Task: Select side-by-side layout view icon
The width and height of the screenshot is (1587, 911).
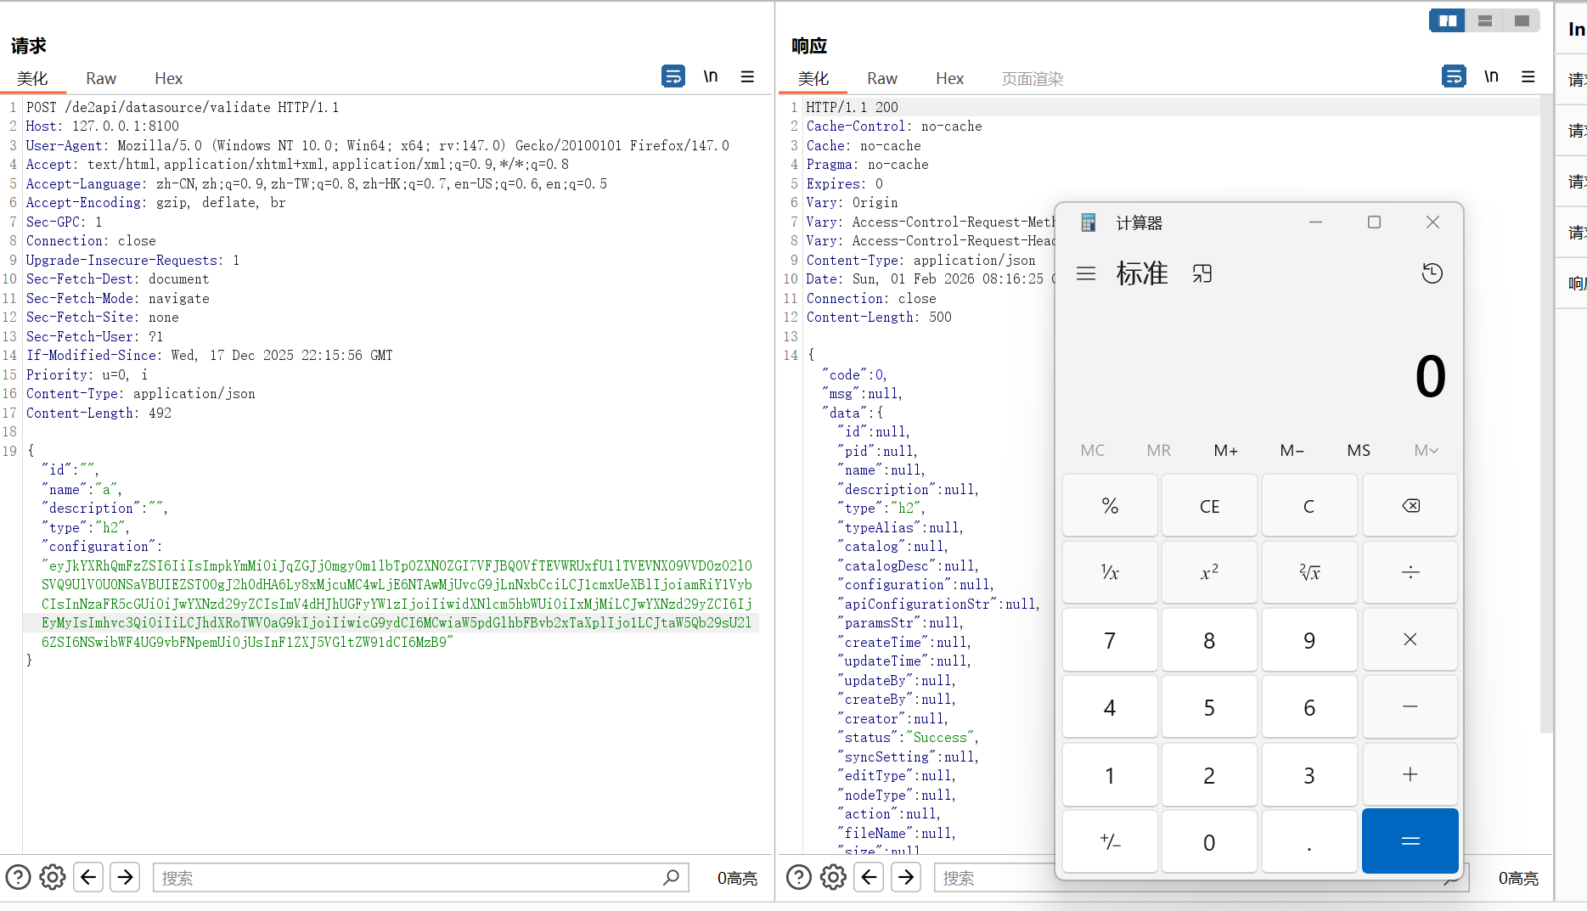Action: tap(1447, 20)
